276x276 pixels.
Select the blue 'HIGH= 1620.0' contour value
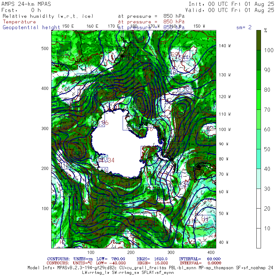pyautogui.click(x=152, y=259)
